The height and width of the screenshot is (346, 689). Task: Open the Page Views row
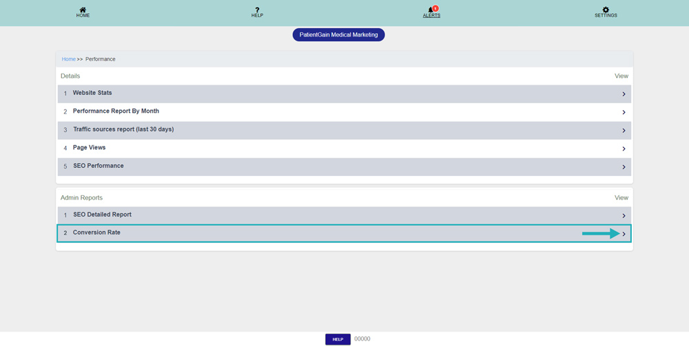[344, 149]
